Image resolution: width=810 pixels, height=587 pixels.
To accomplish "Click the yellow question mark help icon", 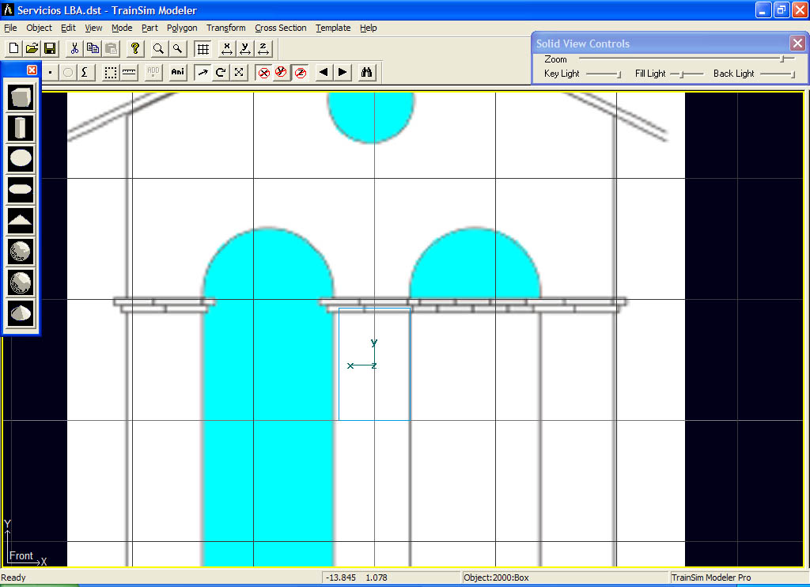I will point(135,48).
